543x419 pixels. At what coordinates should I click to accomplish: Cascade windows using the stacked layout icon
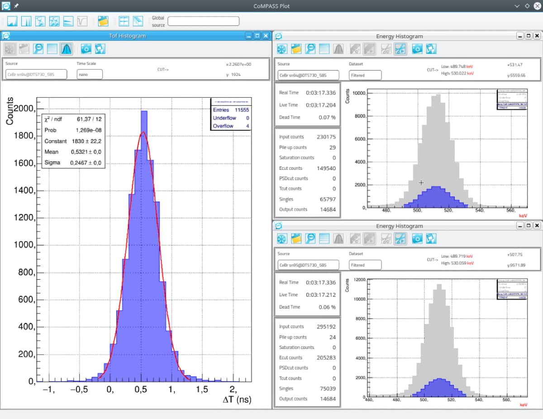138,21
